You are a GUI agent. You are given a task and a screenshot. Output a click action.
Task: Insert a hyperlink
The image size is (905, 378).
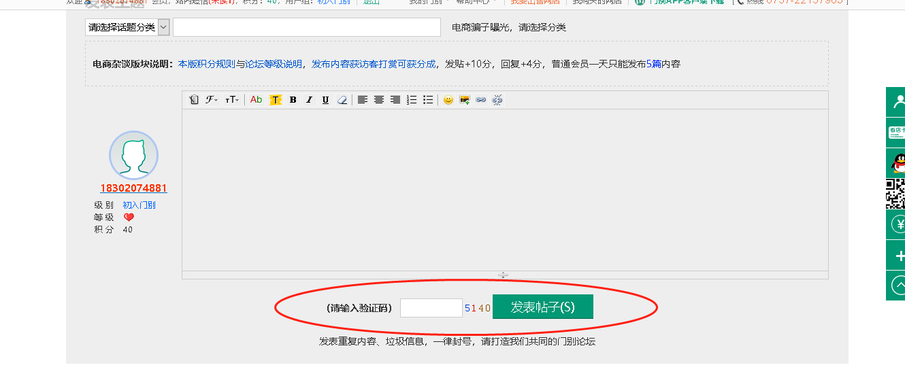(x=481, y=100)
